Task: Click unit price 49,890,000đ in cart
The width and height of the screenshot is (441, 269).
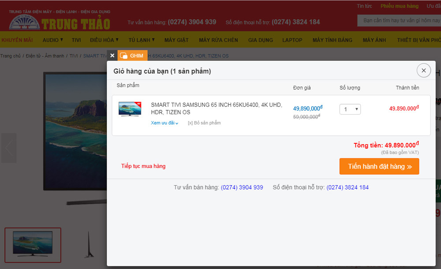Action: click(x=308, y=108)
